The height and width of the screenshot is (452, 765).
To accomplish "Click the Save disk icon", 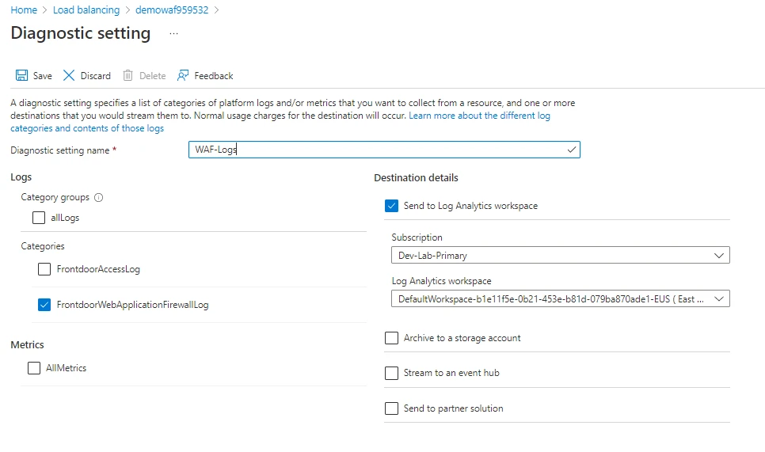I will [x=22, y=76].
